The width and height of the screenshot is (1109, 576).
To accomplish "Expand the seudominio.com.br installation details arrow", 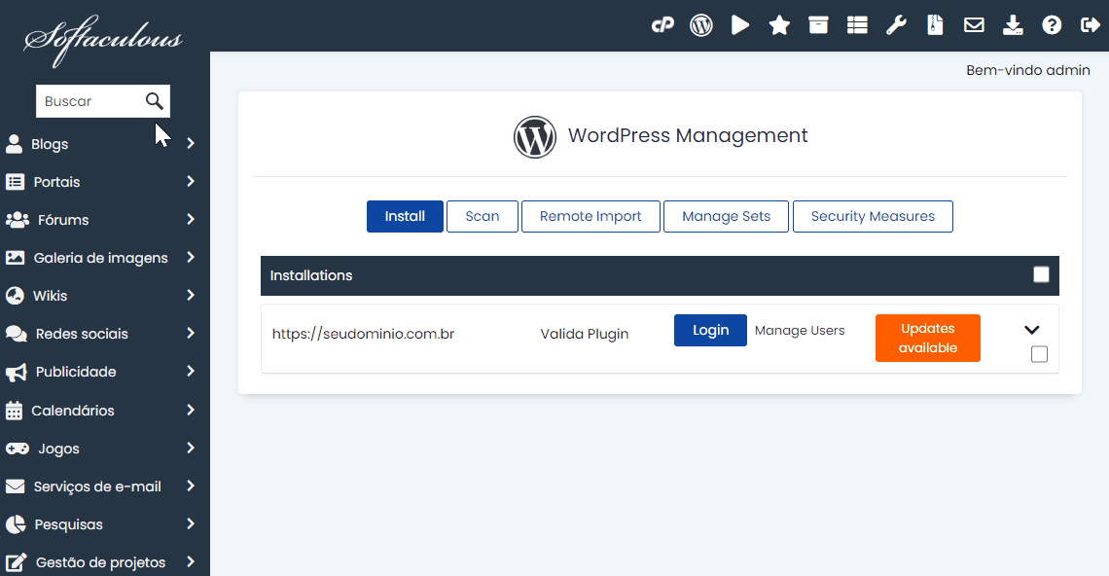I will coord(1032,330).
